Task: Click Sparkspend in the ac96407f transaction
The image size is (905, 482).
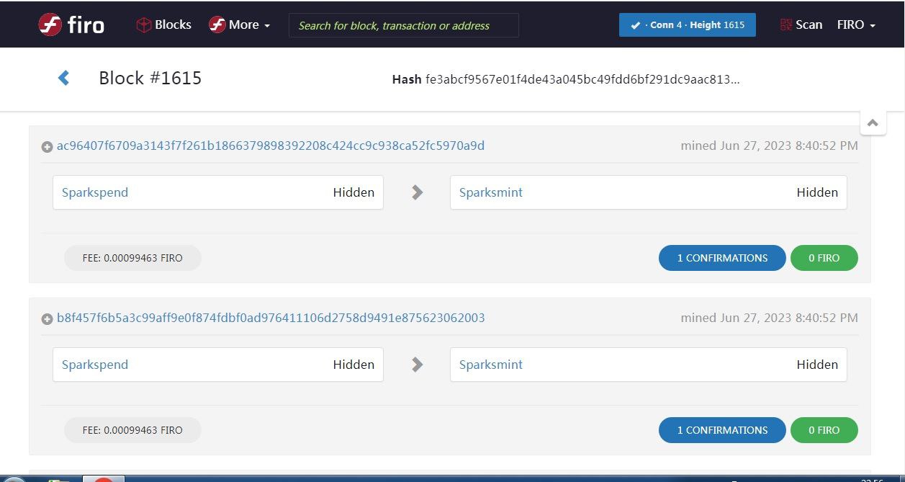Action: pos(95,192)
